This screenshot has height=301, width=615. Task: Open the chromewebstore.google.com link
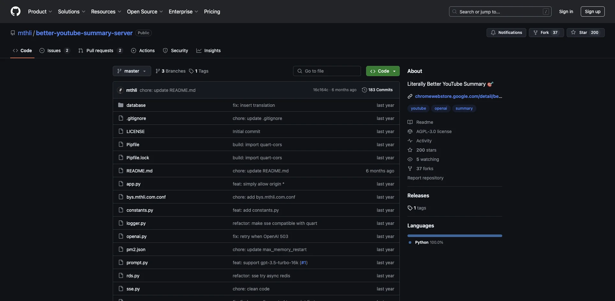tap(458, 96)
